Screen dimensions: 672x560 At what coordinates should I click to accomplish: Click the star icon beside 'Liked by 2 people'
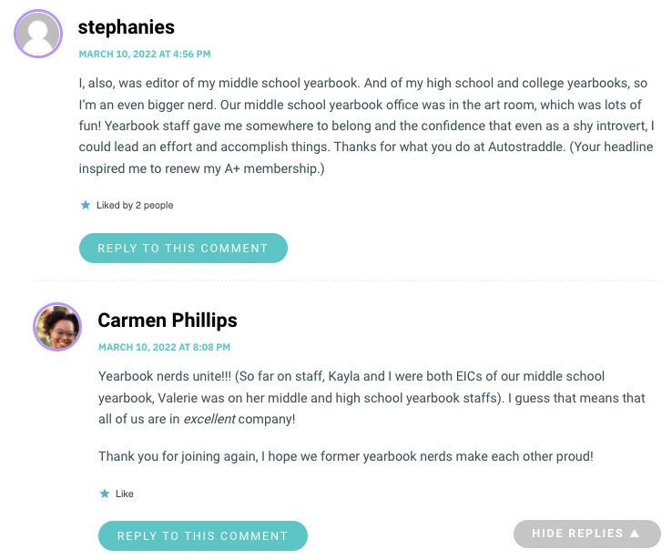[x=86, y=205]
